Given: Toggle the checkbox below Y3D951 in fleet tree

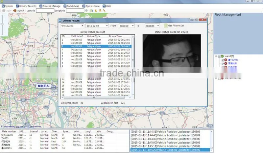Looking at the screenshot, I should [223, 64].
